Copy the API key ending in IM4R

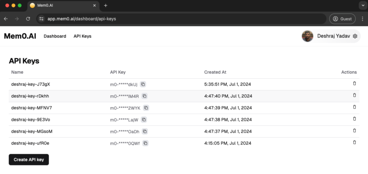144,96
